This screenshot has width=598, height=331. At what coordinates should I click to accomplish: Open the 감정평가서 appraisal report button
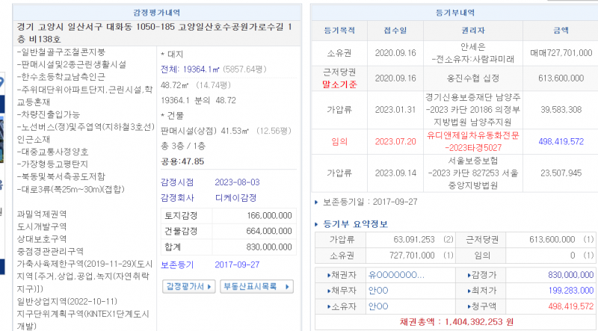189,286
